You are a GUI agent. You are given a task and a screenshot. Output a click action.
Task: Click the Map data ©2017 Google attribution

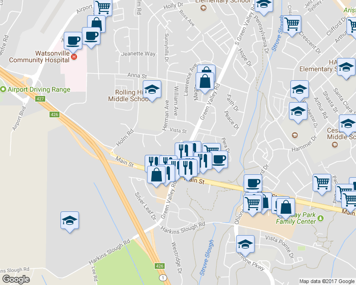[327, 281]
